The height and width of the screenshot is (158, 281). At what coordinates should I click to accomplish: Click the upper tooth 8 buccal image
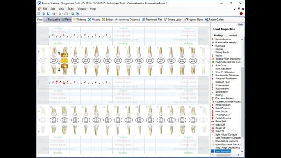(118, 51)
